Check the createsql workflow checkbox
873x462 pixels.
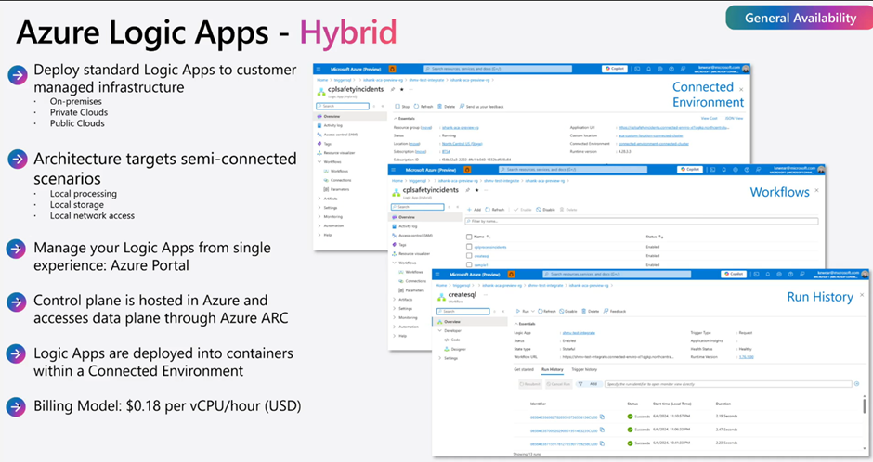coord(469,256)
